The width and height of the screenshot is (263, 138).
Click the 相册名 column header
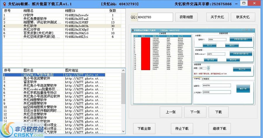(43, 11)
